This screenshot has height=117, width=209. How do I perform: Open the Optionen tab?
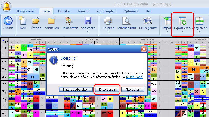[131, 11]
